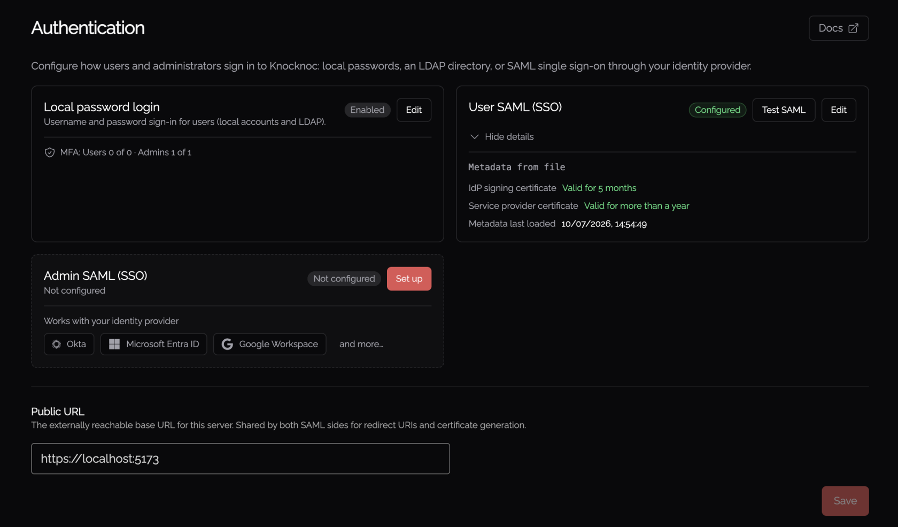Click the Public URL heading

coord(58,411)
